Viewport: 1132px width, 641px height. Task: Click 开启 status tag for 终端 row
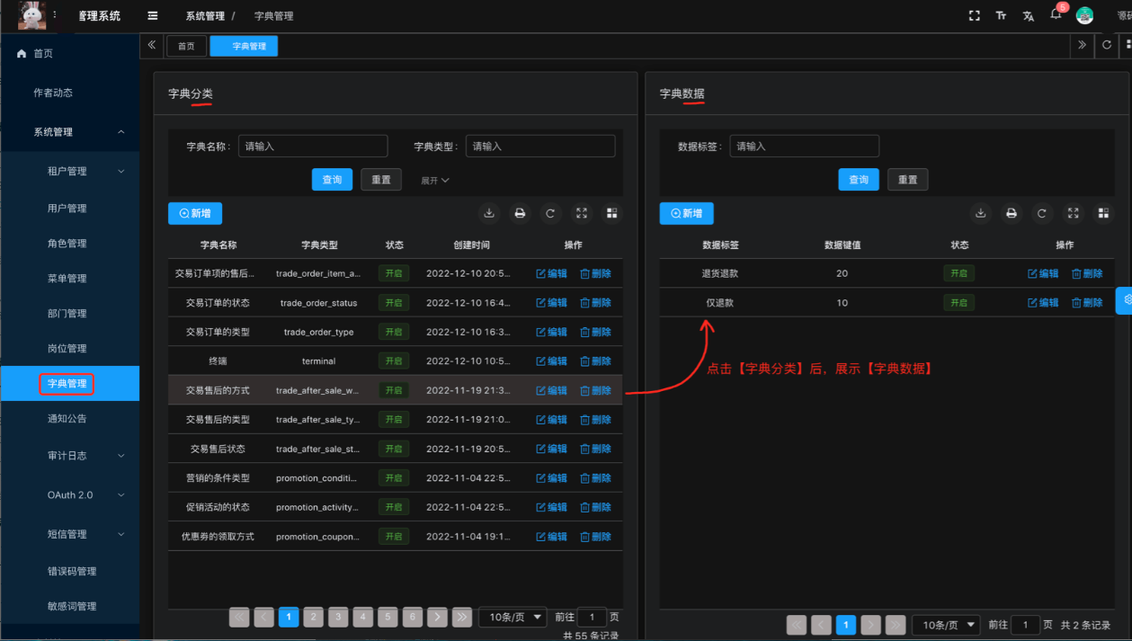[x=393, y=361]
